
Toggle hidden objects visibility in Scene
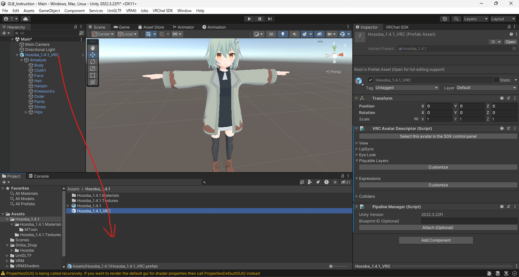point(319,34)
